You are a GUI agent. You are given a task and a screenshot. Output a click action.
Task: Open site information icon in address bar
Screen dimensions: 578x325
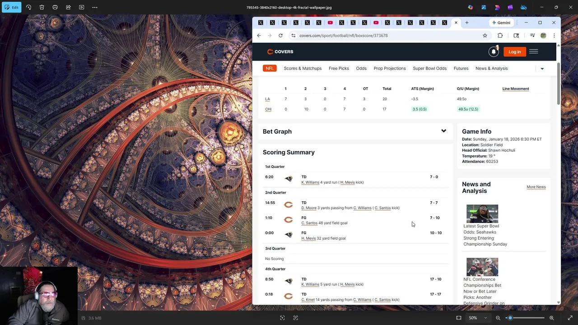[x=294, y=36]
